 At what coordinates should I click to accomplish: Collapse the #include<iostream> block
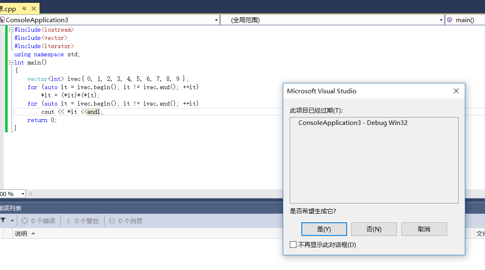pyautogui.click(x=11, y=30)
